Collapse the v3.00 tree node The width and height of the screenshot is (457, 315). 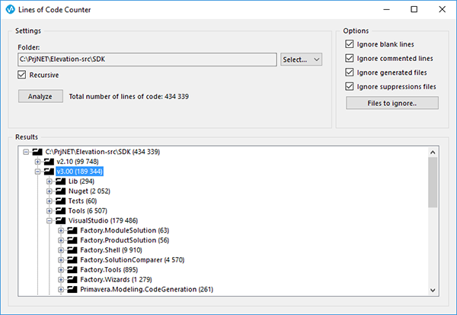coord(37,172)
